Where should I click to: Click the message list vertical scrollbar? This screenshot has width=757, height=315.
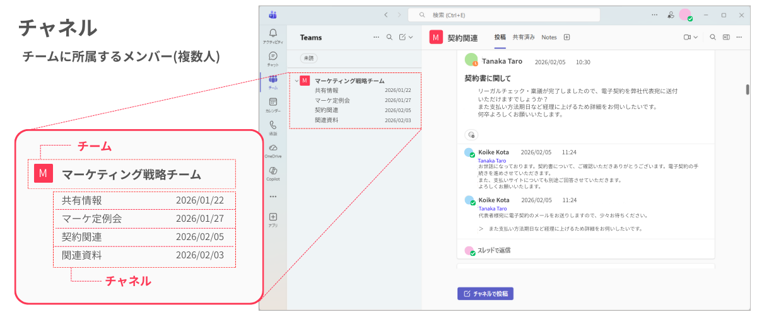point(748,89)
